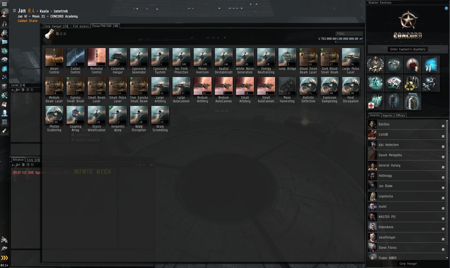
Task: Select the Moon Harvesting item
Action: tap(287, 90)
